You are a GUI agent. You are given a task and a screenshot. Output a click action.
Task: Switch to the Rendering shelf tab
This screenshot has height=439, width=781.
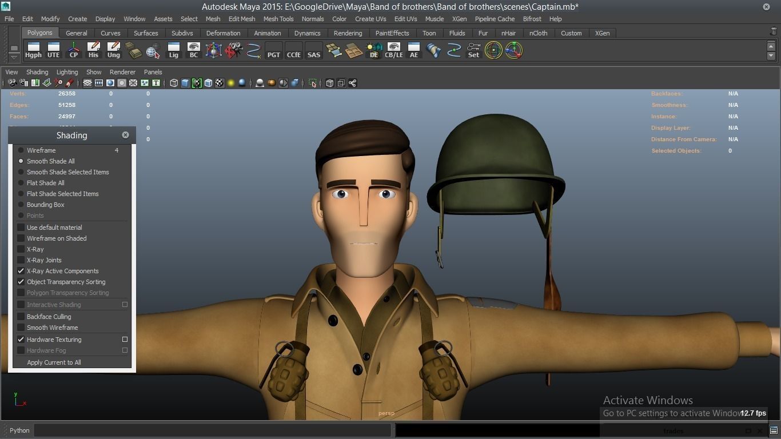point(348,33)
